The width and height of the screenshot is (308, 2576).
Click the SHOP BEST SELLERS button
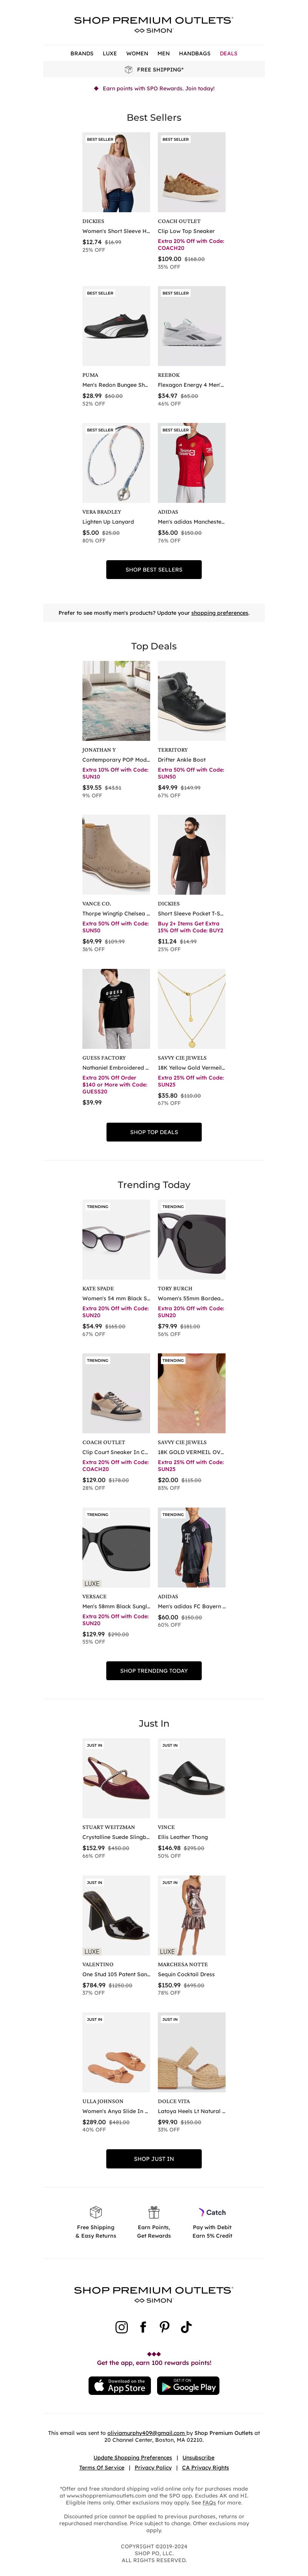coord(154,569)
